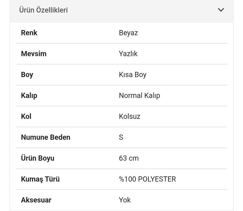Select the Beyaz color value

point(128,33)
